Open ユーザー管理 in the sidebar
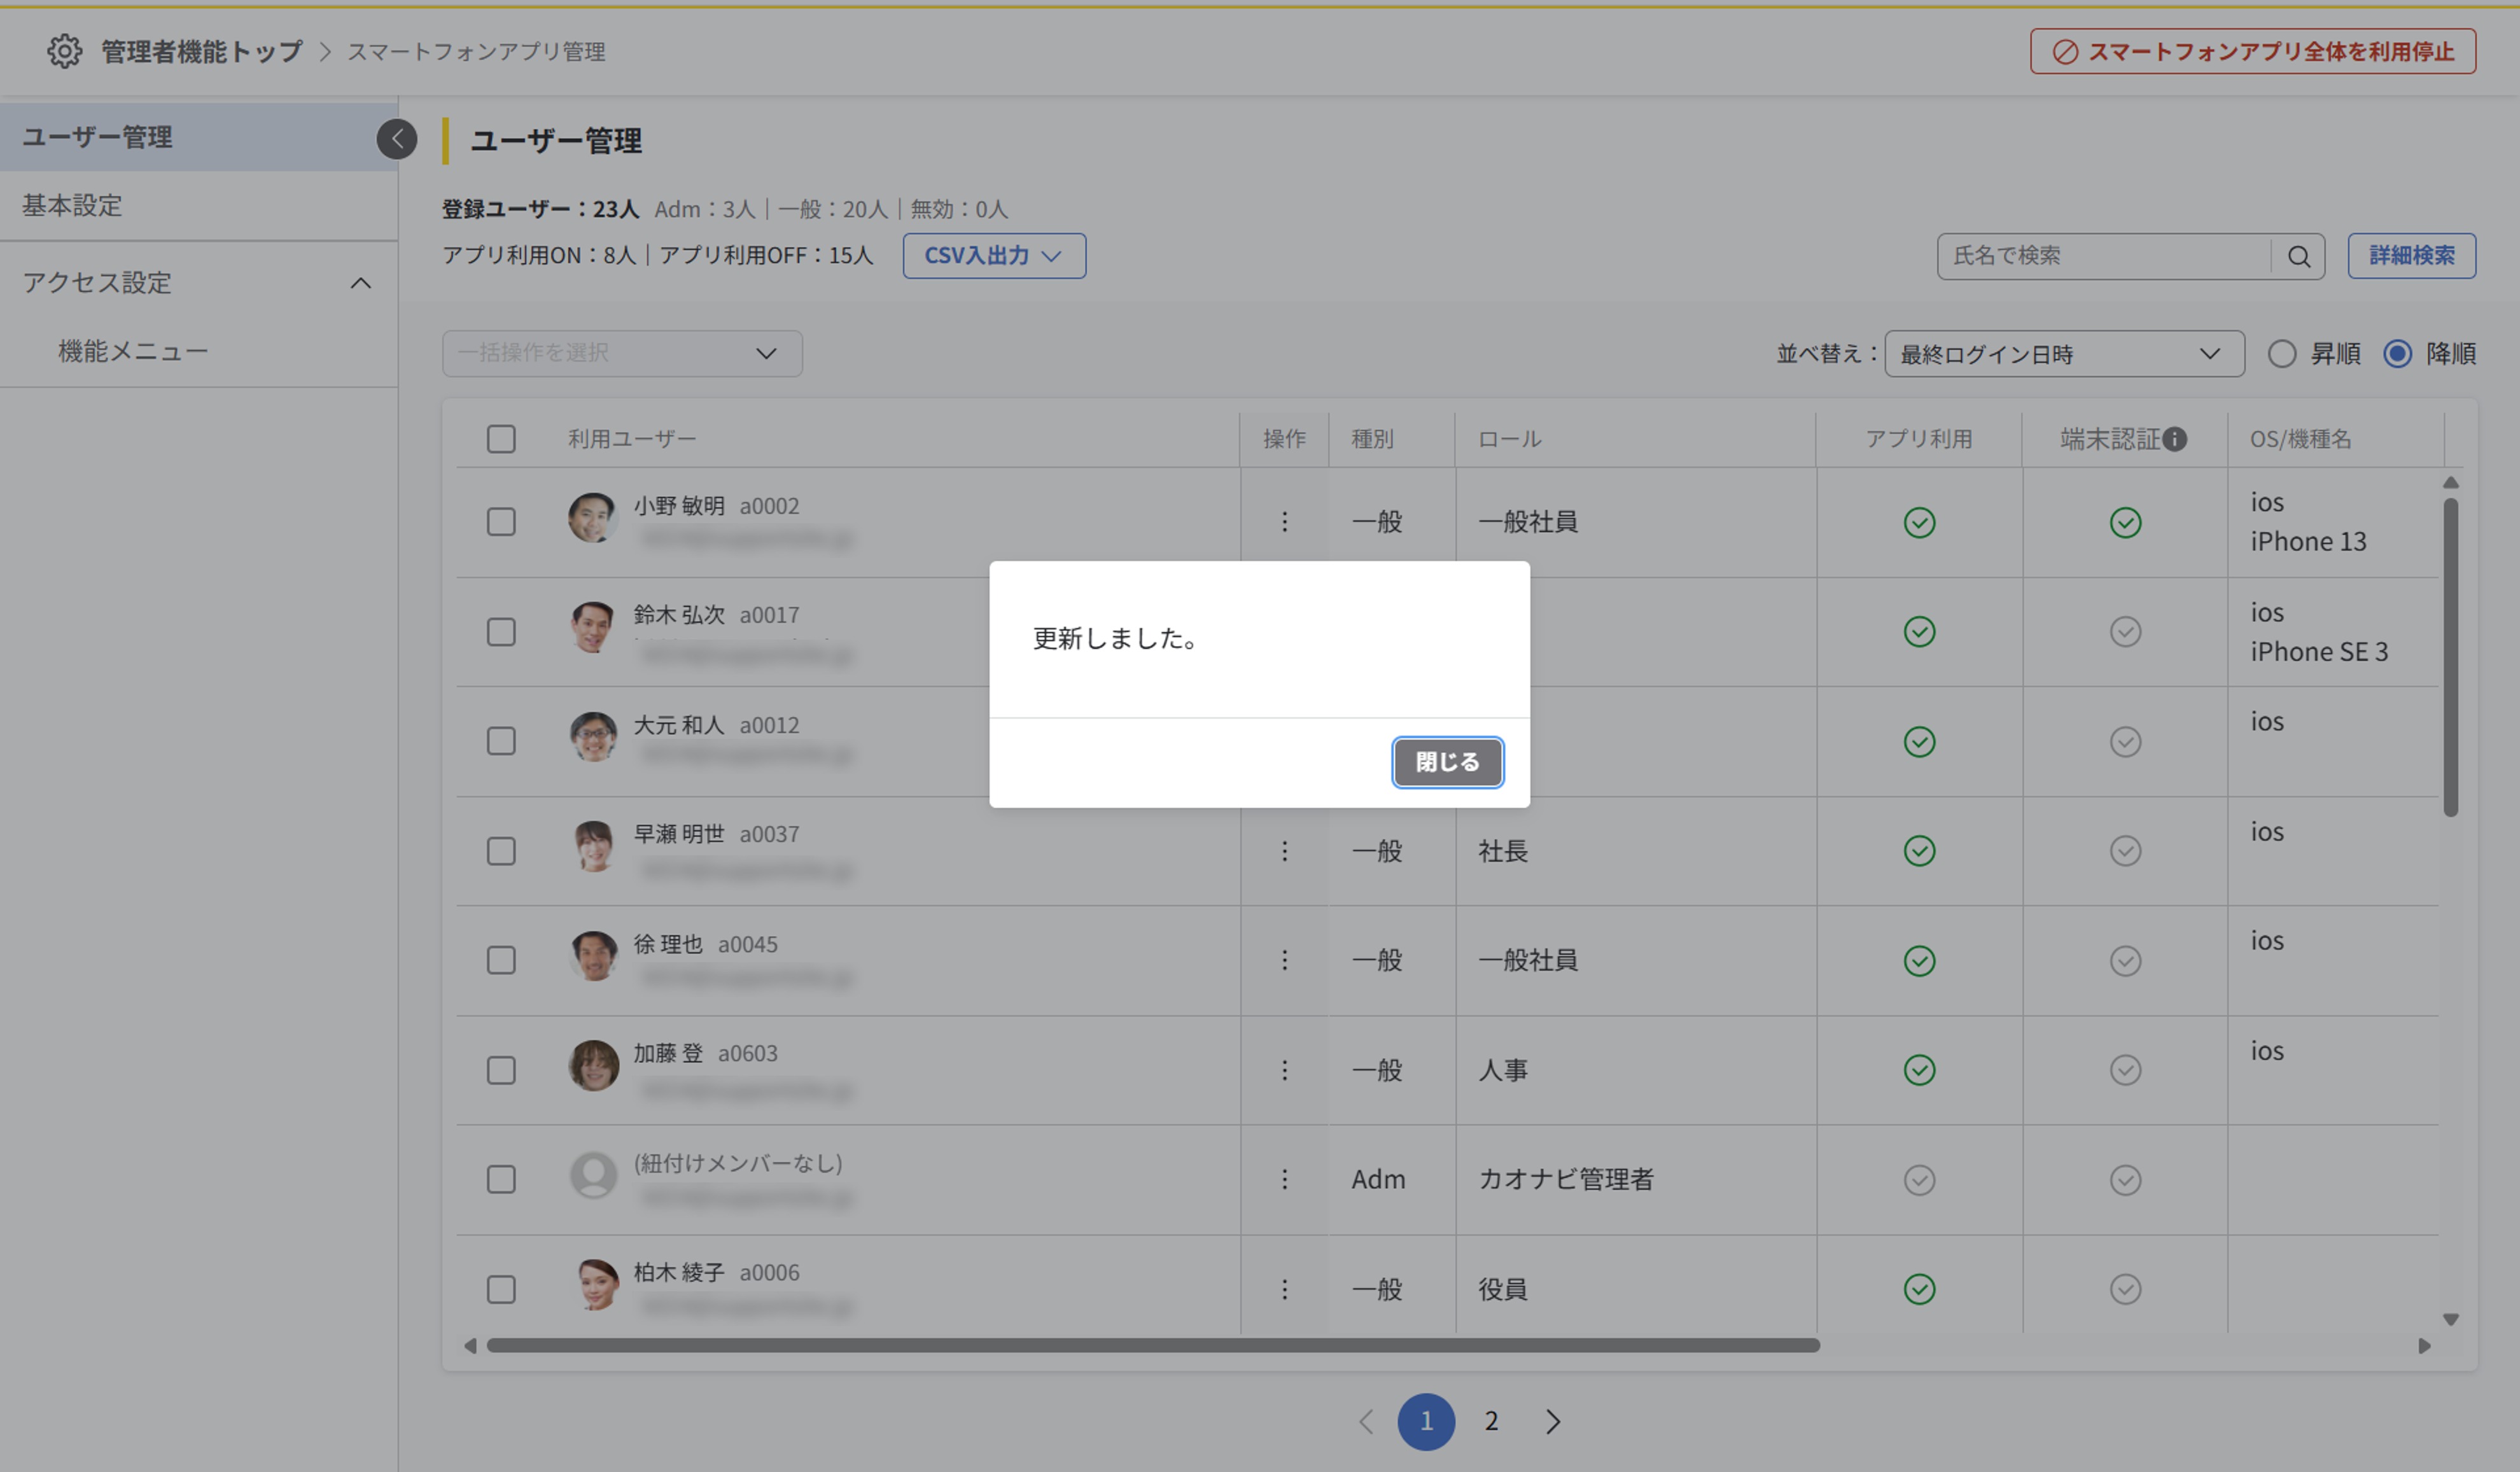This screenshot has width=2520, height=1472. (199, 137)
